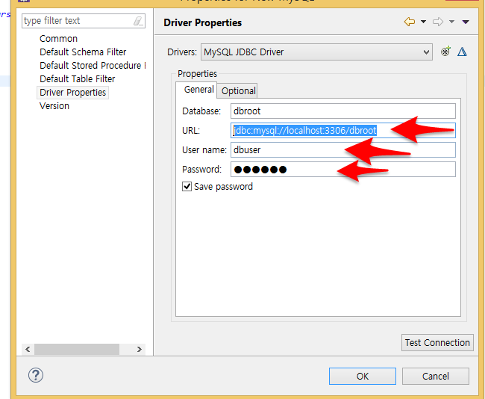Click the Driver Properties page heading
Viewport: 485px width, 399px height.
point(203,22)
